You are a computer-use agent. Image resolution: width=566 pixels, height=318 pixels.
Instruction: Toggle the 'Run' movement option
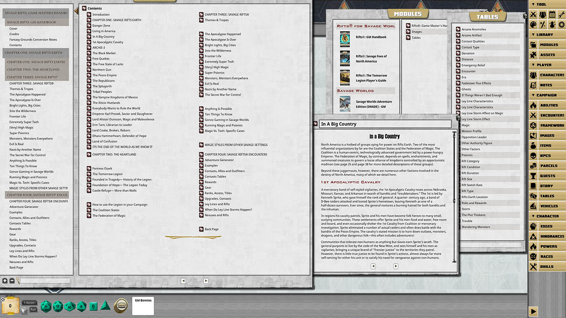tap(33, 310)
